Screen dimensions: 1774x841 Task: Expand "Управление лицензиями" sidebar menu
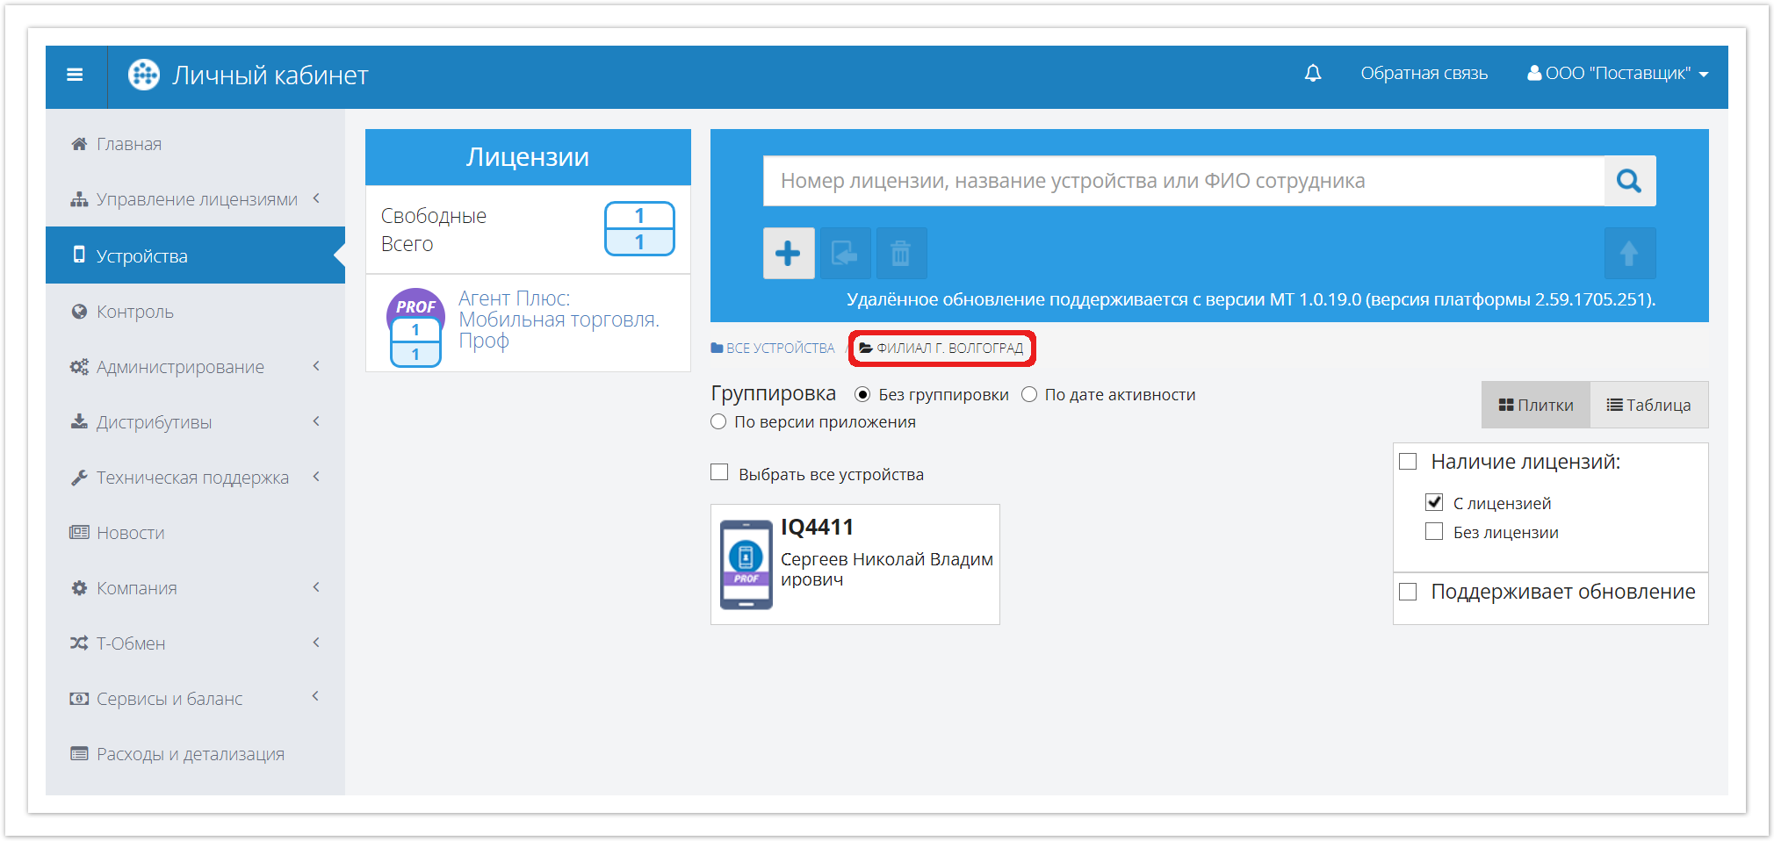[196, 199]
